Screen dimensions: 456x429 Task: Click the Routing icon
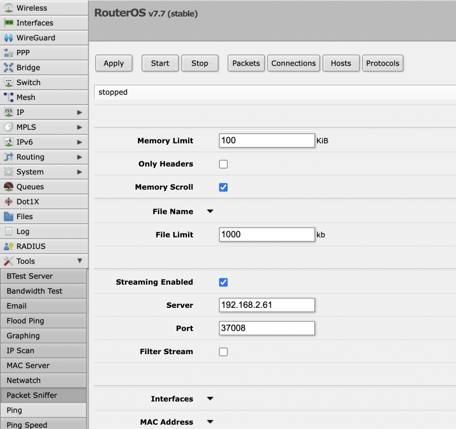coord(9,157)
